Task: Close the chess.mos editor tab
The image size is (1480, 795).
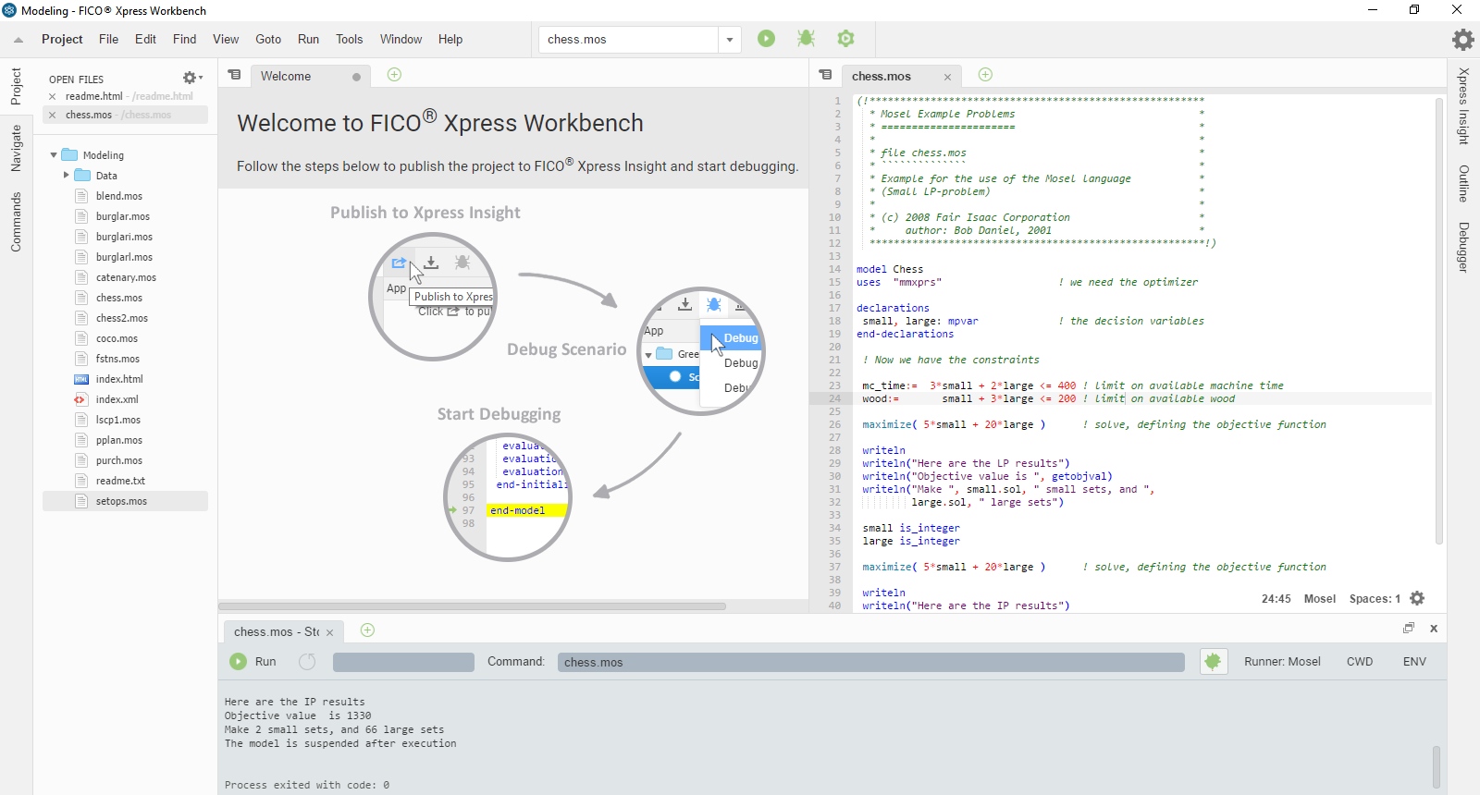Action: click(x=947, y=77)
